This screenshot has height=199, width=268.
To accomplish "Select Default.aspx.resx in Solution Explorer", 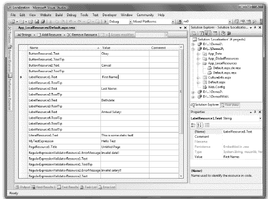I will pyautogui.click(x=224, y=73).
